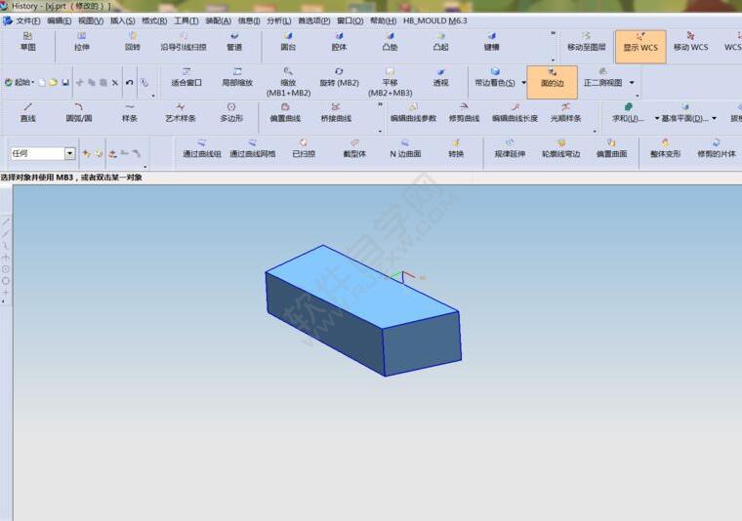Activate 缩放 (MB1+MB2) zoom tool
The height and width of the screenshot is (521, 742).
(288, 82)
